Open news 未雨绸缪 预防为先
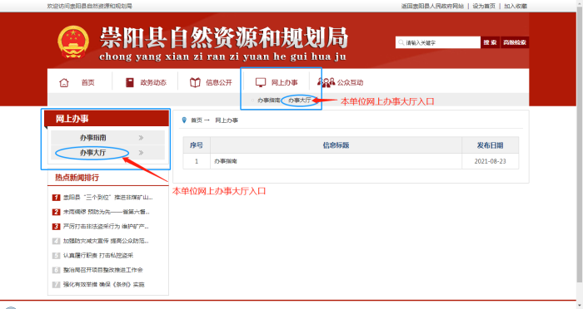The height and width of the screenshot is (309, 583). 107,212
